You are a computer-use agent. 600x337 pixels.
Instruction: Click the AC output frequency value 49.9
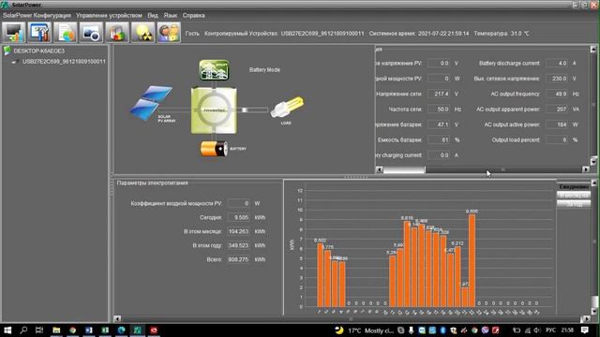[x=557, y=94]
